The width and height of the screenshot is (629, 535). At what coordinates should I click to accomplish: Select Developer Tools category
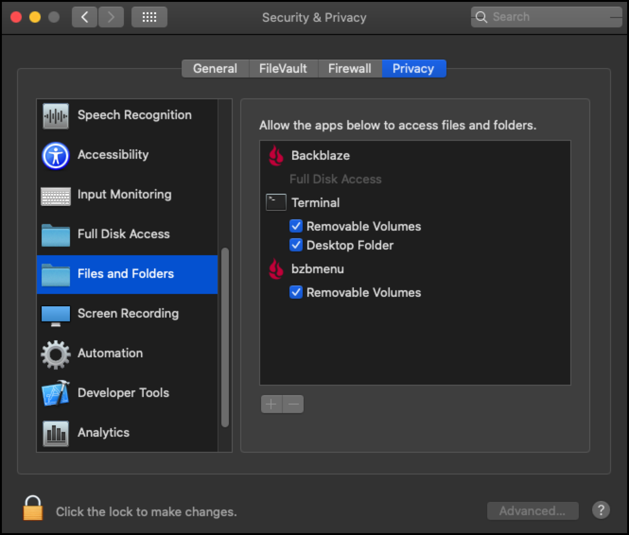tap(127, 393)
